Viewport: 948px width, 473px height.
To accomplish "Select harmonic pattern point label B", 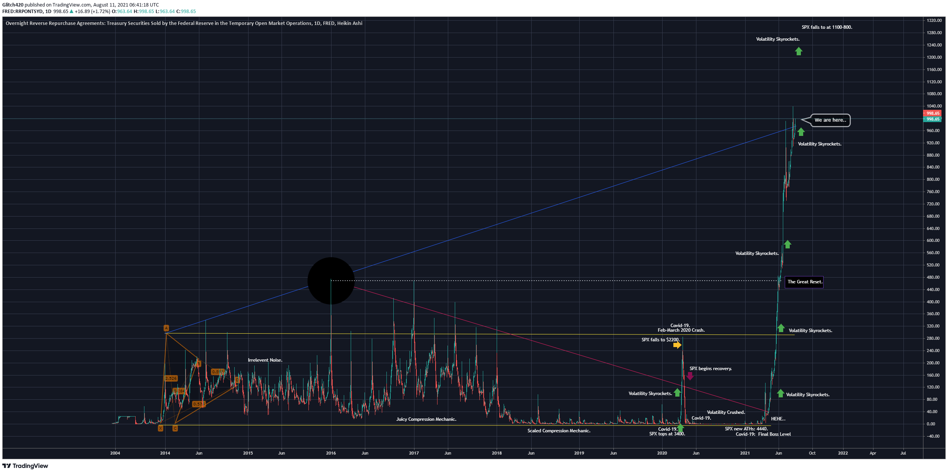I will (198, 364).
